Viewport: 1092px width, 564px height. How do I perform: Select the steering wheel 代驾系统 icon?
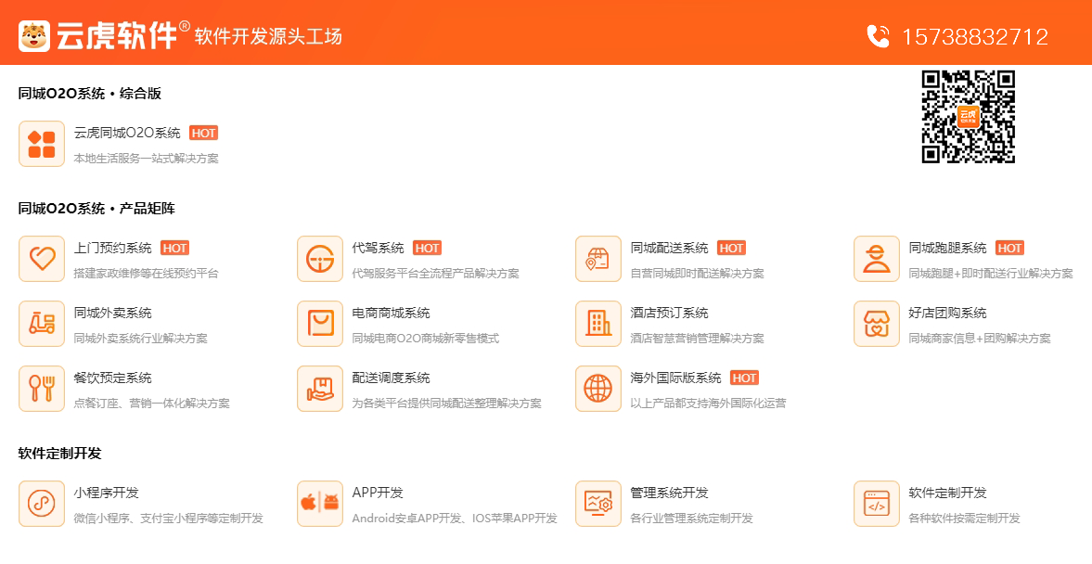tap(320, 259)
